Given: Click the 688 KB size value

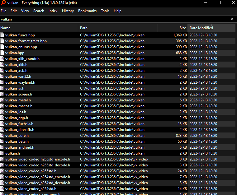Looking at the screenshot, I should click(181, 53).
